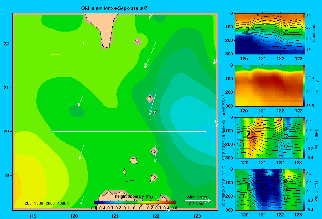Open the temperature depth section panel
Image resolution: width=322 pixels, height=219 pixels.
(x=269, y=34)
